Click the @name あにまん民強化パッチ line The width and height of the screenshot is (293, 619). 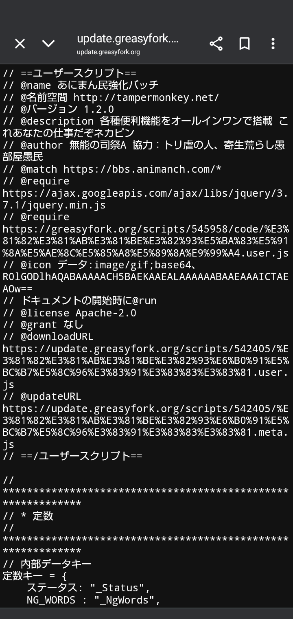[x=81, y=86]
